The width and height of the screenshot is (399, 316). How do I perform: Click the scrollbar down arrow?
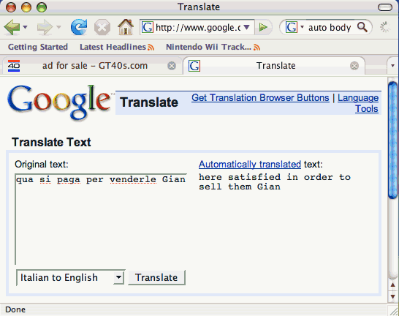[x=393, y=296]
